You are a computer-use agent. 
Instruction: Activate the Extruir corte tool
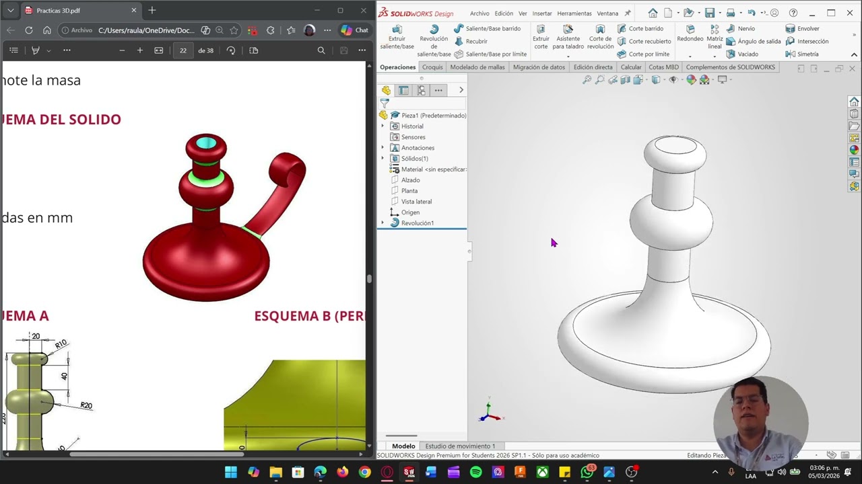(x=541, y=38)
